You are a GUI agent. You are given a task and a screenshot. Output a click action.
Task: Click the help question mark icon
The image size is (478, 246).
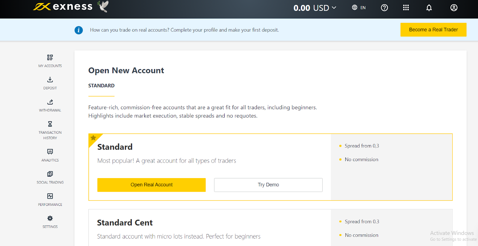(x=384, y=8)
